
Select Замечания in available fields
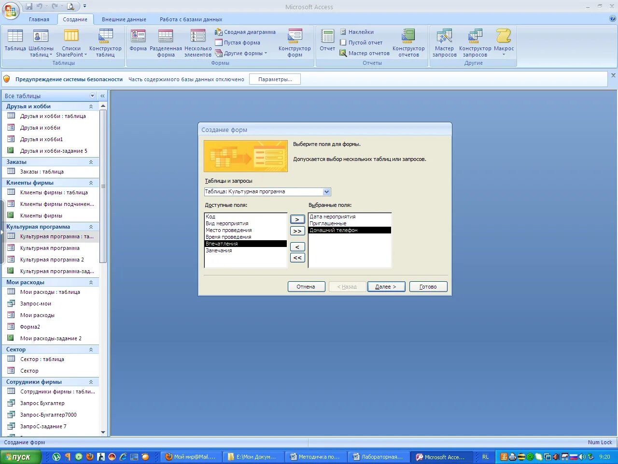246,250
